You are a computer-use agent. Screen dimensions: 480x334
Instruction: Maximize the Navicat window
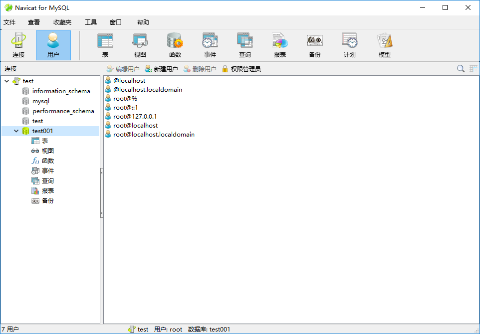coord(445,7)
